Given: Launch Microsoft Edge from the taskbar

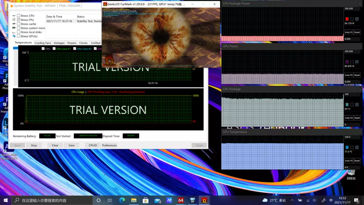Looking at the screenshot, I should [122, 200].
